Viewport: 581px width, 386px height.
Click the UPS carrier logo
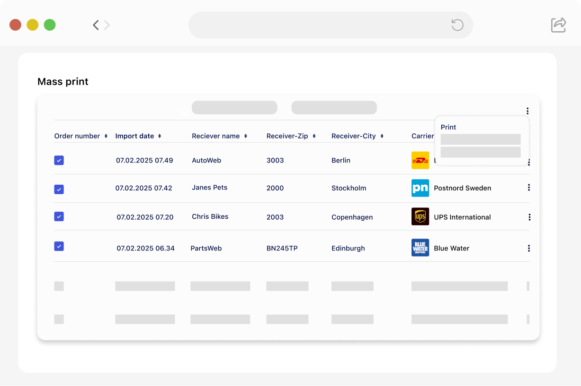tap(420, 217)
